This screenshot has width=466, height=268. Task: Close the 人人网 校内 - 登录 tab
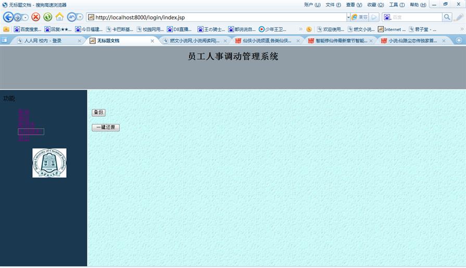click(79, 41)
